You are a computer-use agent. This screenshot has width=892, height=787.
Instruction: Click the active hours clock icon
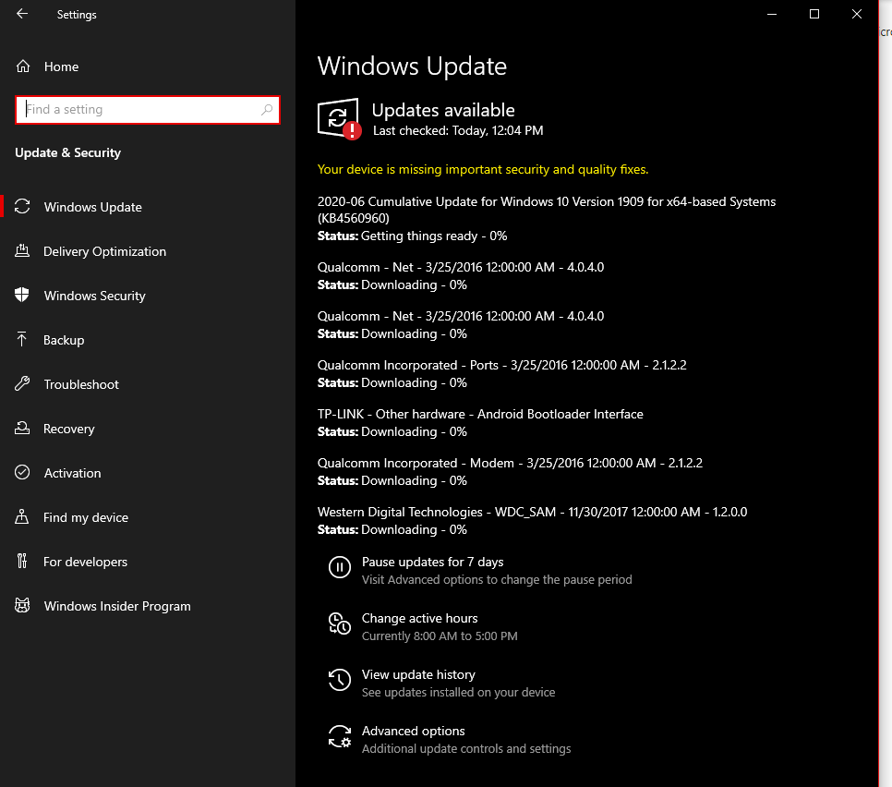coord(340,624)
